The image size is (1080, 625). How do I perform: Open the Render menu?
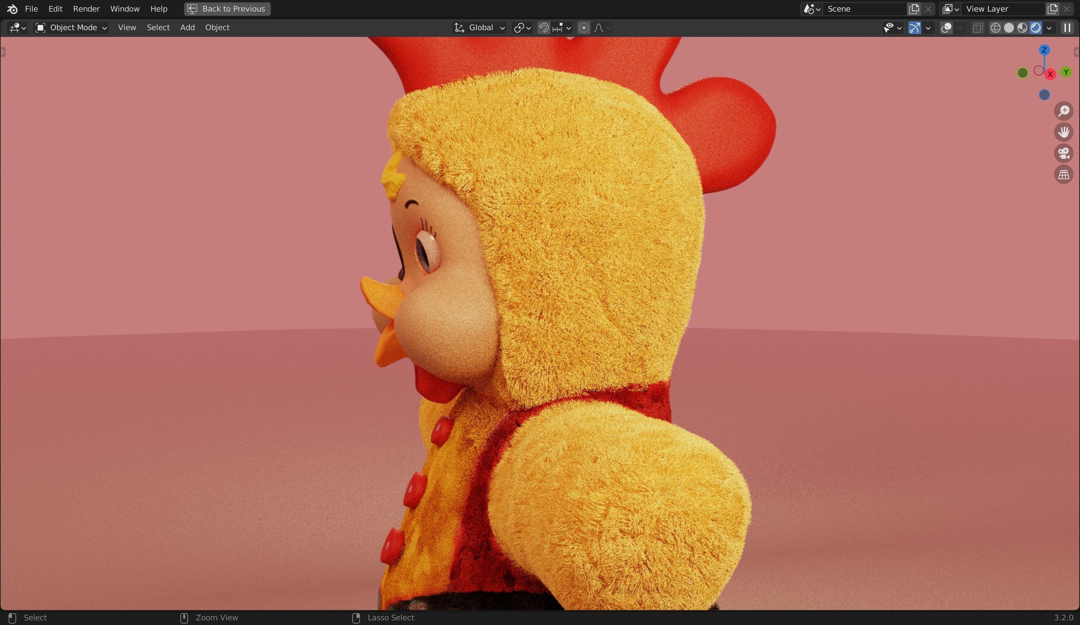[86, 8]
